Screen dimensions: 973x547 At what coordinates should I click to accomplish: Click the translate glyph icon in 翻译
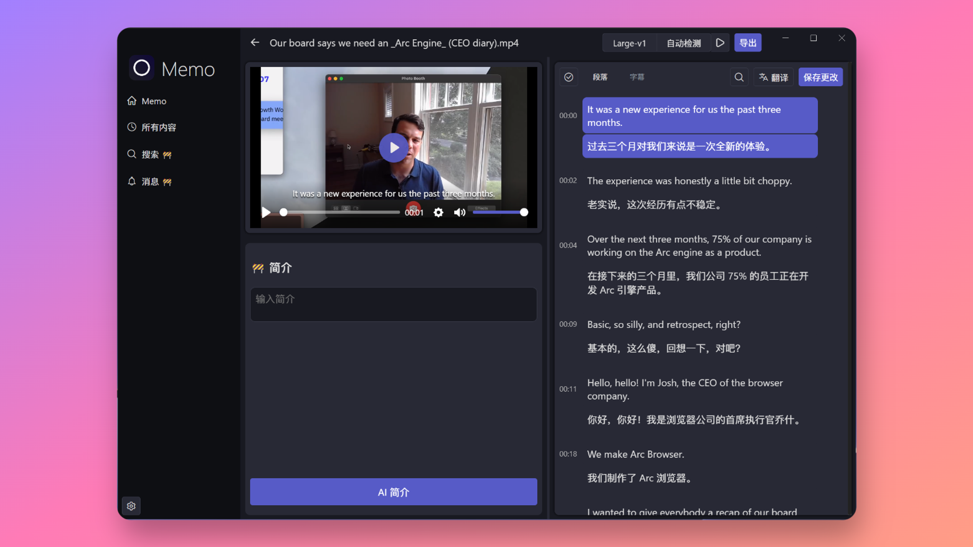pyautogui.click(x=763, y=77)
